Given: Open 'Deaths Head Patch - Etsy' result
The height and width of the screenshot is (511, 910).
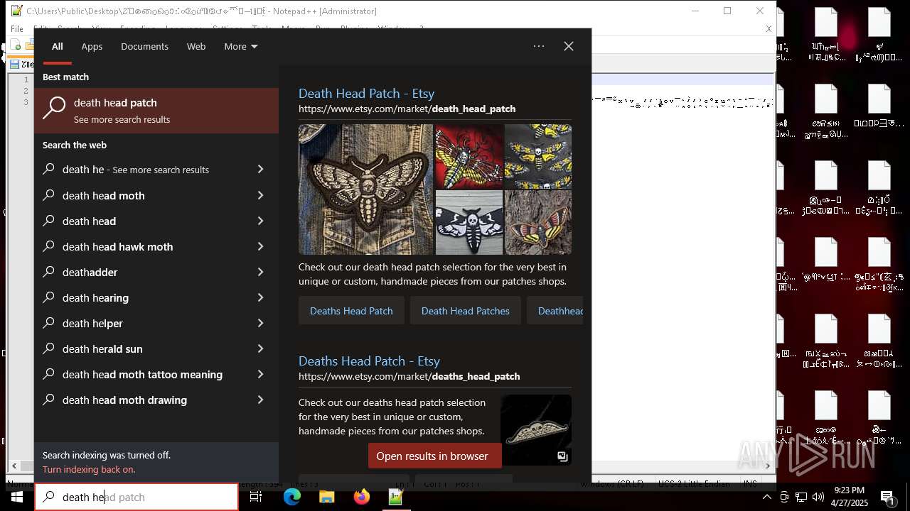Looking at the screenshot, I should tap(369, 361).
